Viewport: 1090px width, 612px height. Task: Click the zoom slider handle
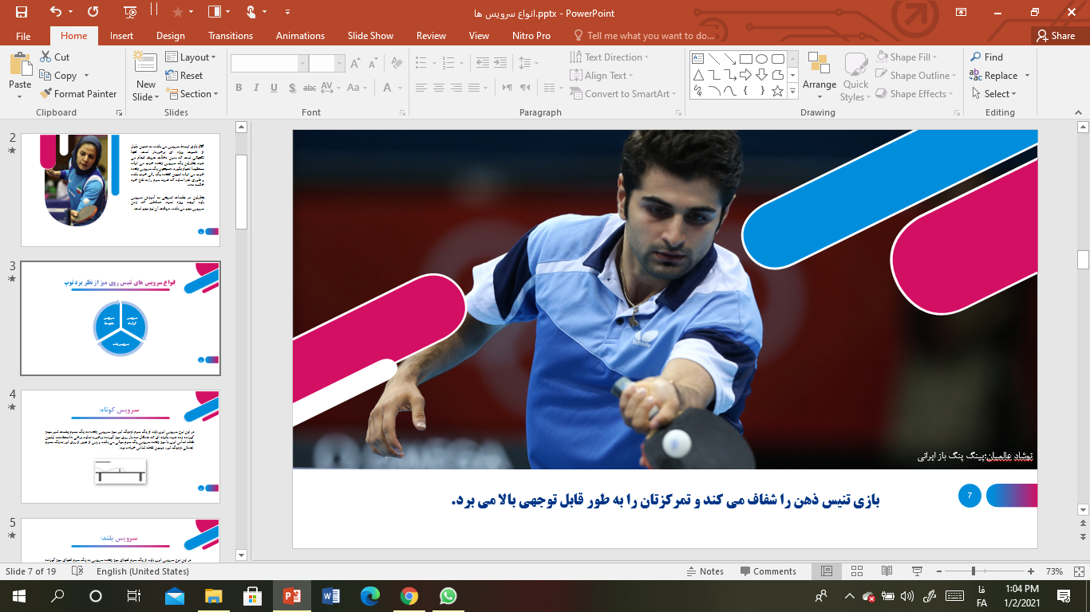973,571
